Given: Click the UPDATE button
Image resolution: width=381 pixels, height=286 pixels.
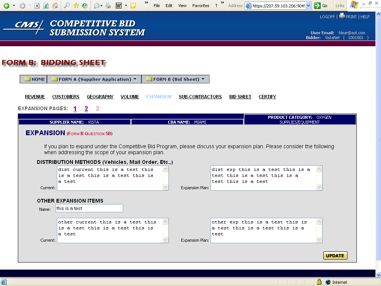Looking at the screenshot, I should tap(335, 255).
